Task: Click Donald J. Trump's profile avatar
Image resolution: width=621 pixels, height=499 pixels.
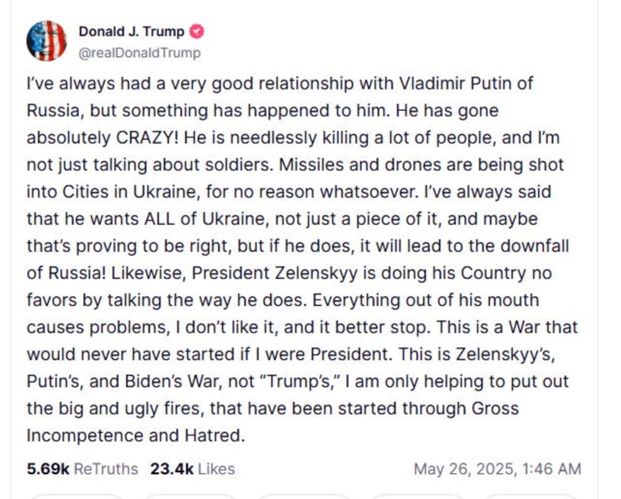Action: click(47, 41)
